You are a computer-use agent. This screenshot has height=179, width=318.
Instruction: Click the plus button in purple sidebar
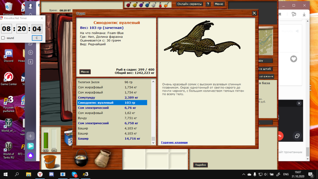pyautogui.click(x=31, y=136)
